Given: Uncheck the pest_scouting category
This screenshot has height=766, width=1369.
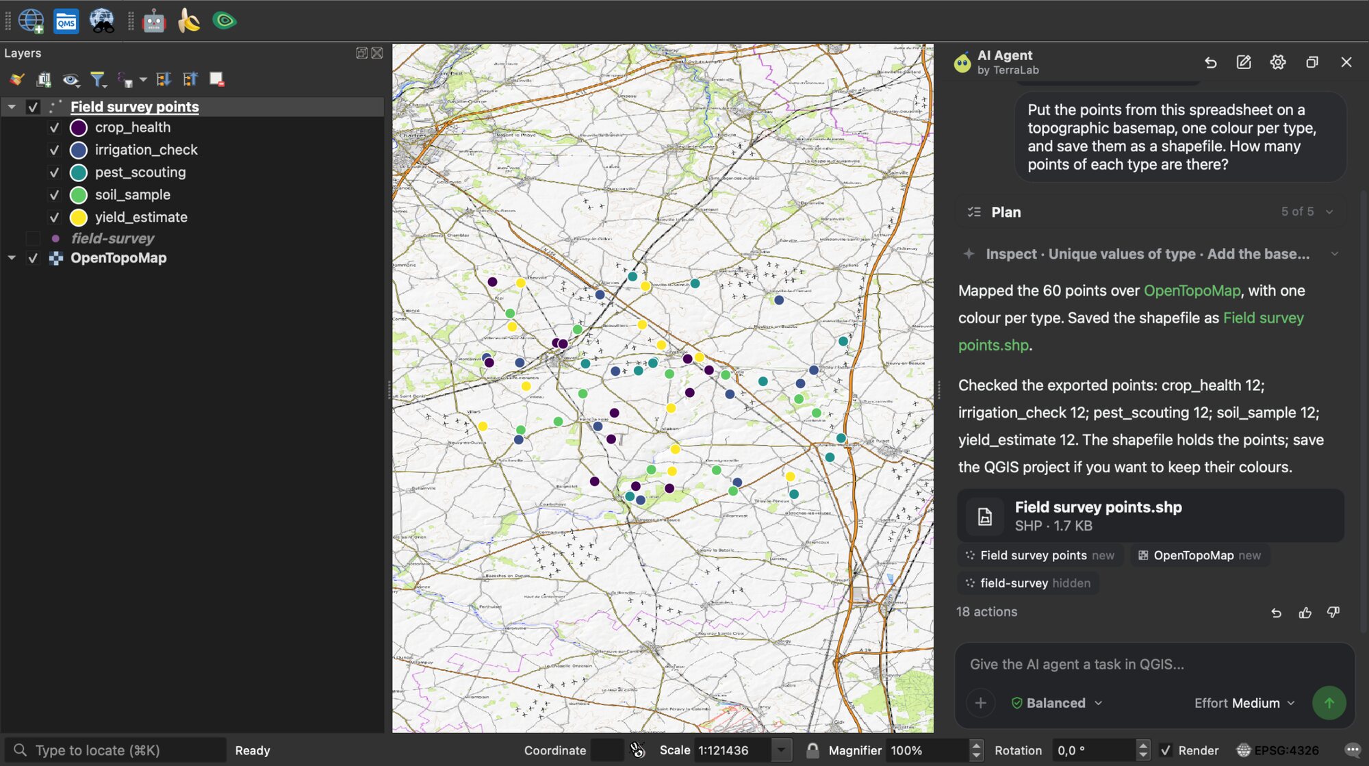Looking at the screenshot, I should 54,173.
